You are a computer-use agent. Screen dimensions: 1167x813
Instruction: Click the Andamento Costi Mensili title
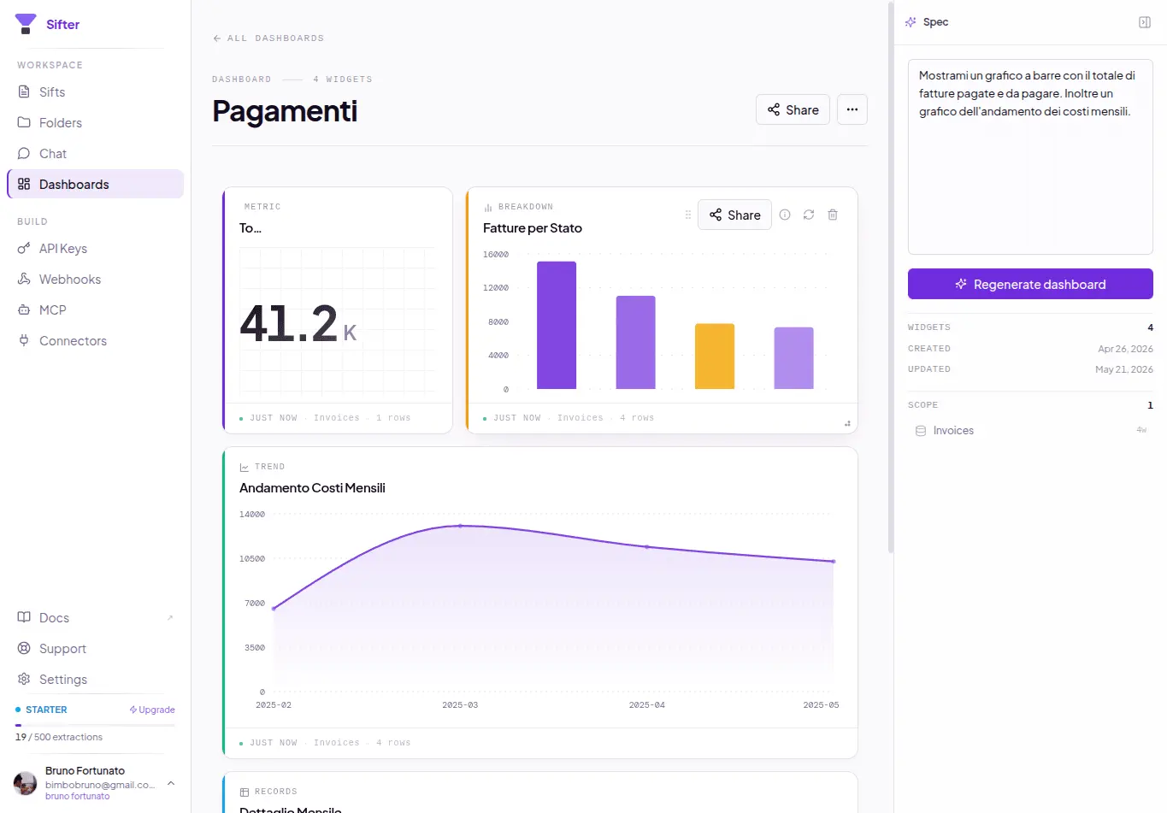312,488
